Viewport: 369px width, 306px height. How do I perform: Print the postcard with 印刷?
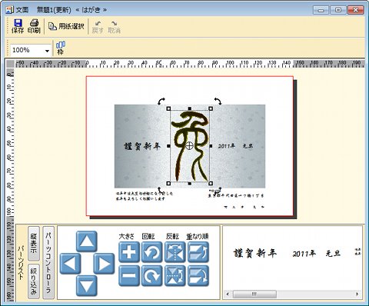(34, 26)
